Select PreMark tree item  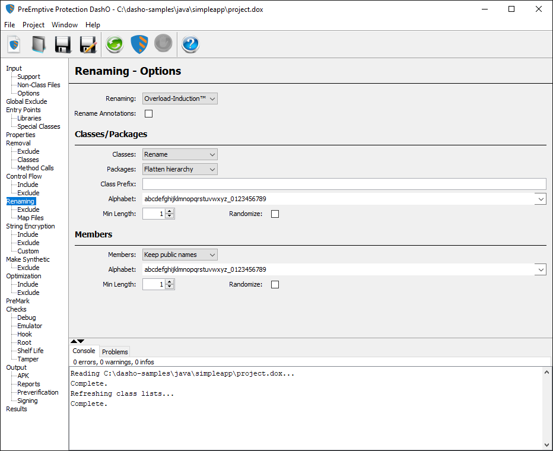click(18, 301)
